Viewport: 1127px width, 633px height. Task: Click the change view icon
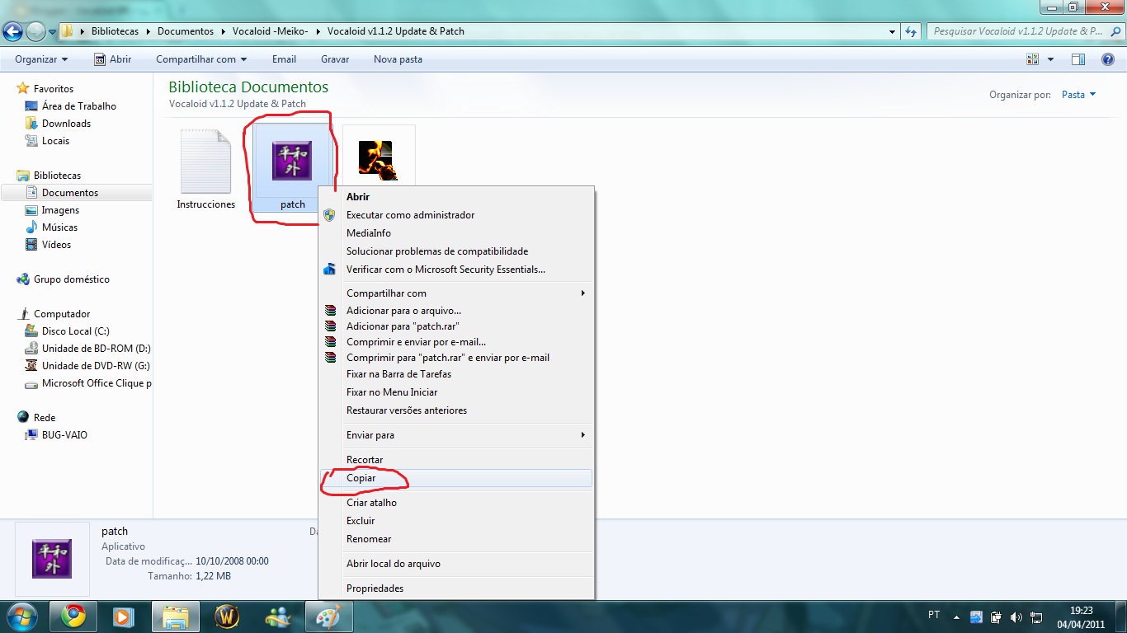point(1032,59)
